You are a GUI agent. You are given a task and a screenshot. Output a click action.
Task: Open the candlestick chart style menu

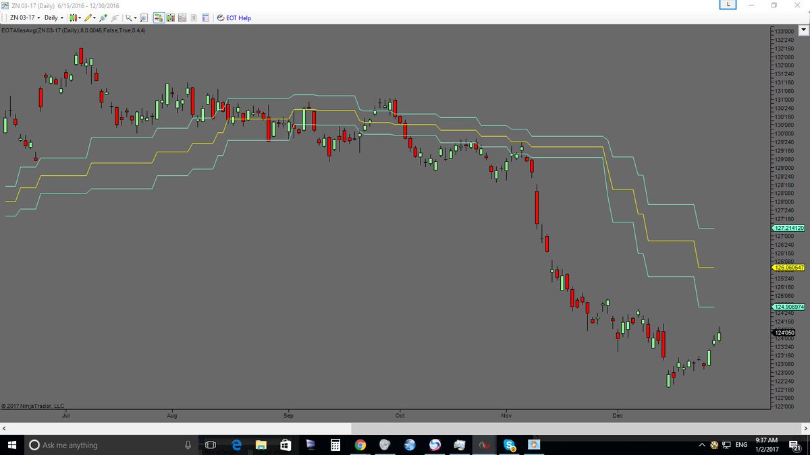(x=74, y=18)
